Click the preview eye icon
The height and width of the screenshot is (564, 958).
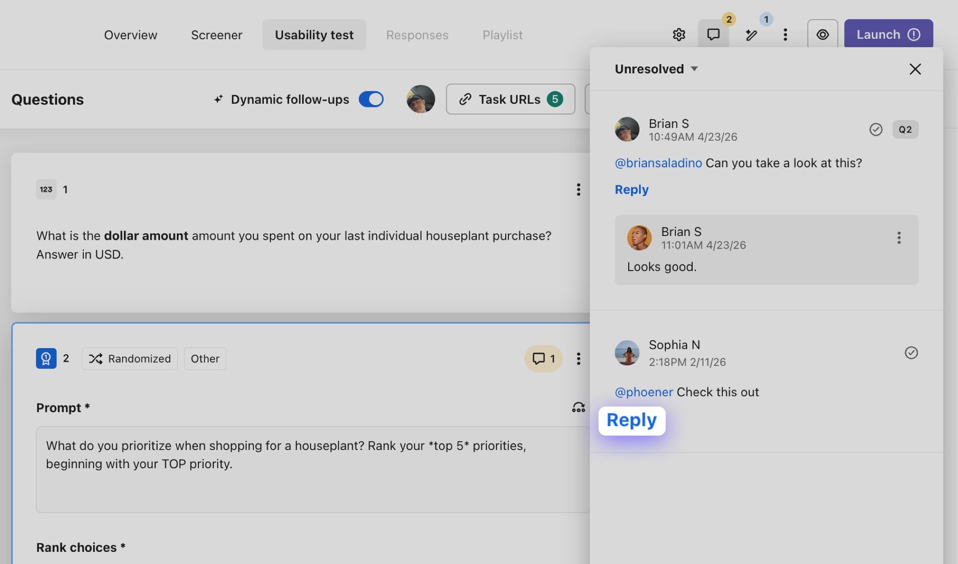[822, 35]
